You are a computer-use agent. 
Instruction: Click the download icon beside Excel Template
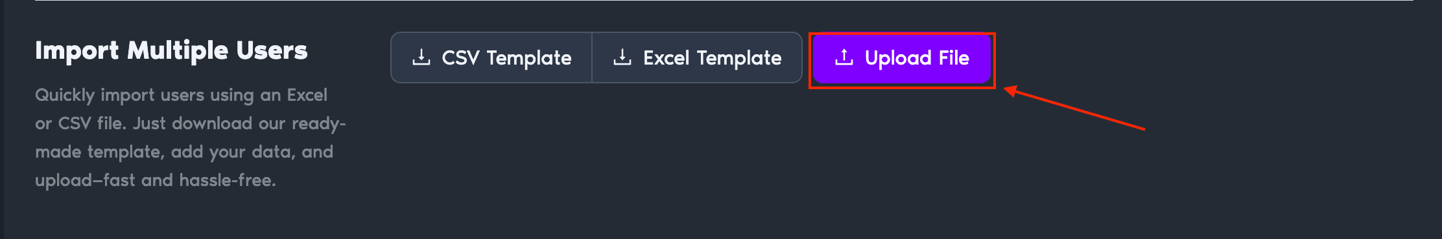tap(622, 57)
